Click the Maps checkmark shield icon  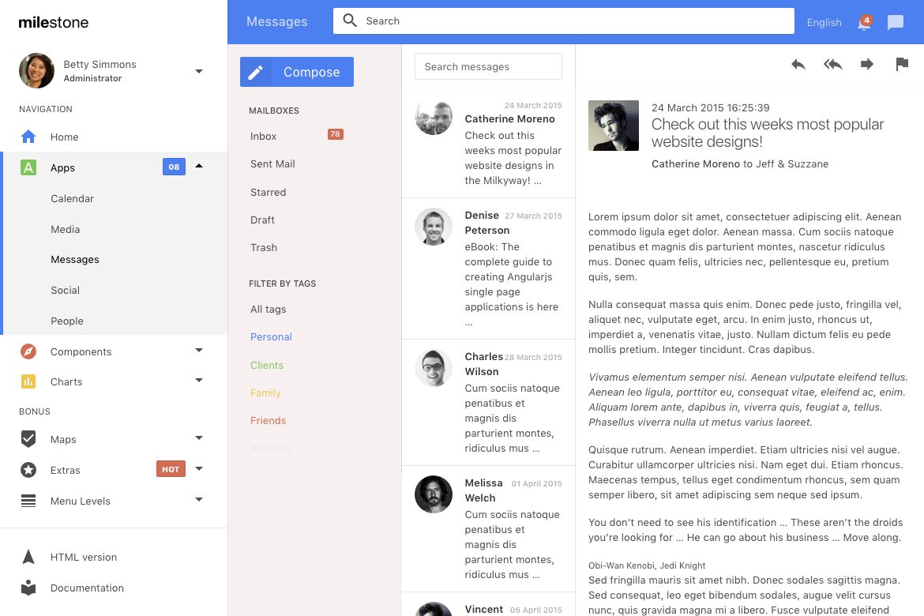click(x=28, y=439)
